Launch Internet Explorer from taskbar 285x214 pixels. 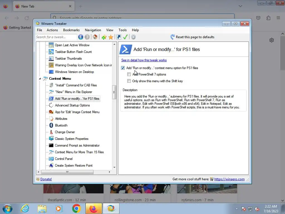tap(25, 208)
